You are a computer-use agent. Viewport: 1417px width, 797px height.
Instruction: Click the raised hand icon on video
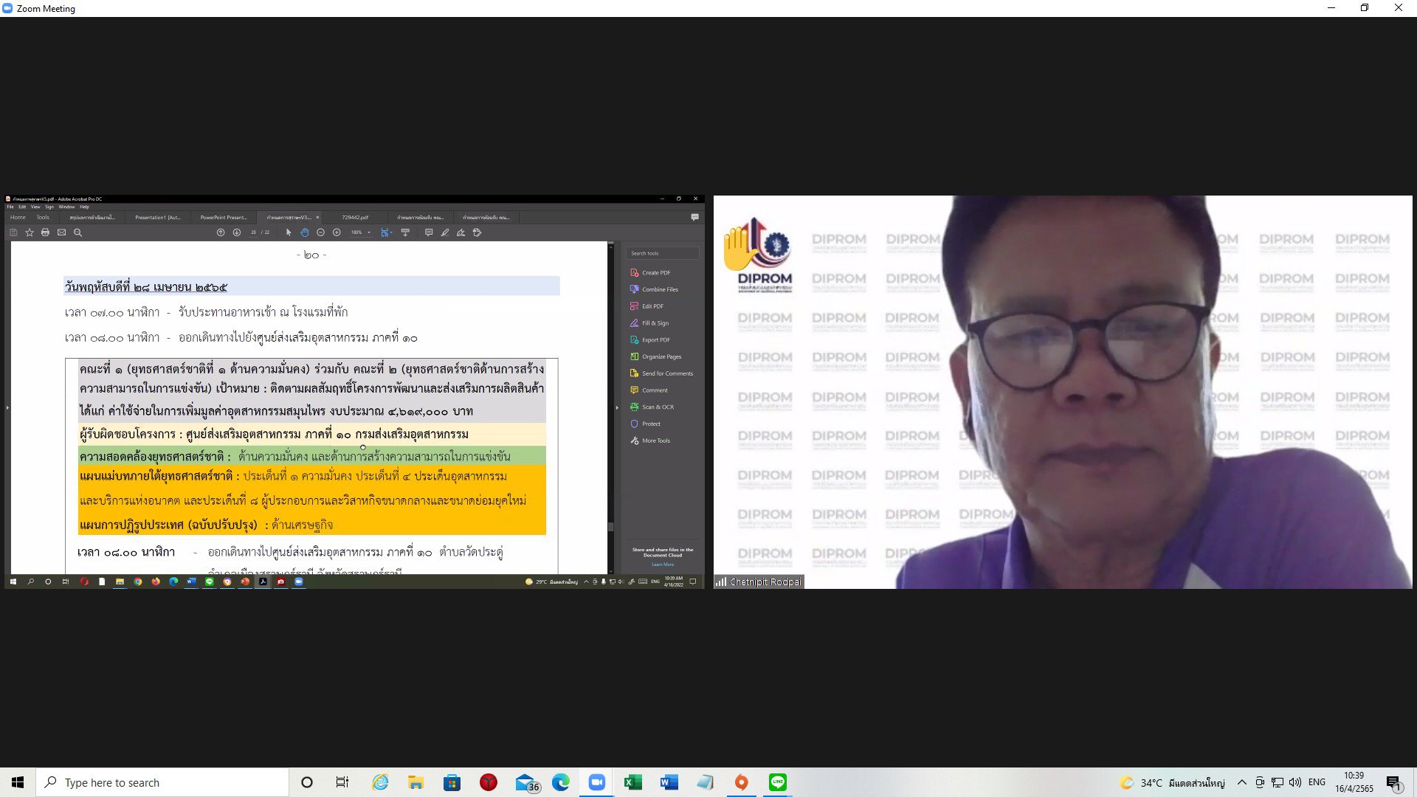point(739,247)
